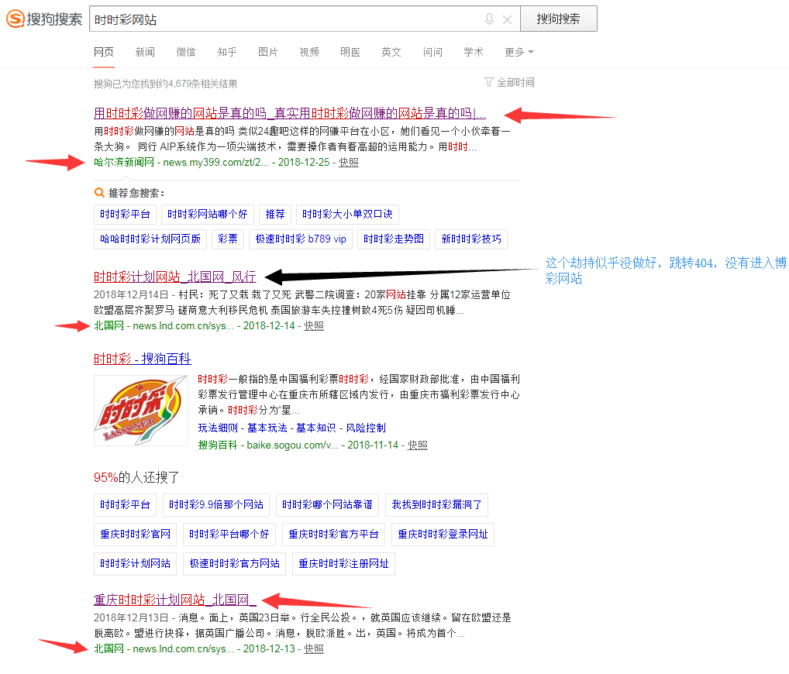
Task: Click the 搜狗已为您找到约4,679条相关结果 text
Action: point(166,84)
